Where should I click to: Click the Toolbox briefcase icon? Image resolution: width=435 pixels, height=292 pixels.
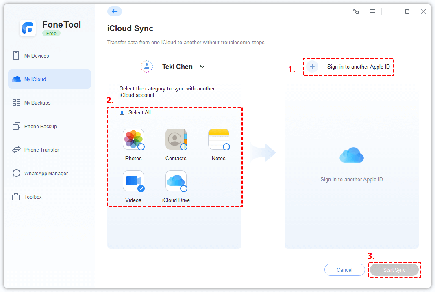tap(16, 197)
